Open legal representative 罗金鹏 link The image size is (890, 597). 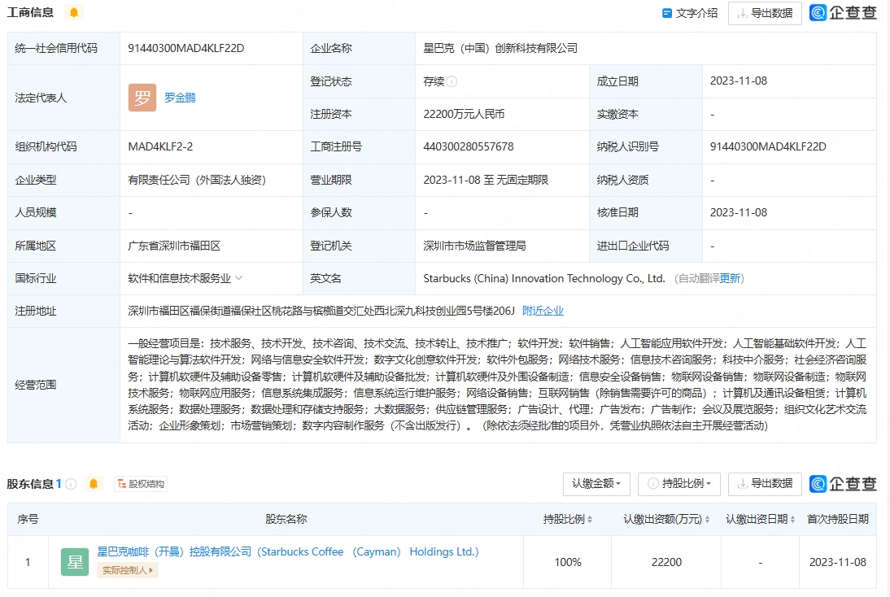pos(180,98)
